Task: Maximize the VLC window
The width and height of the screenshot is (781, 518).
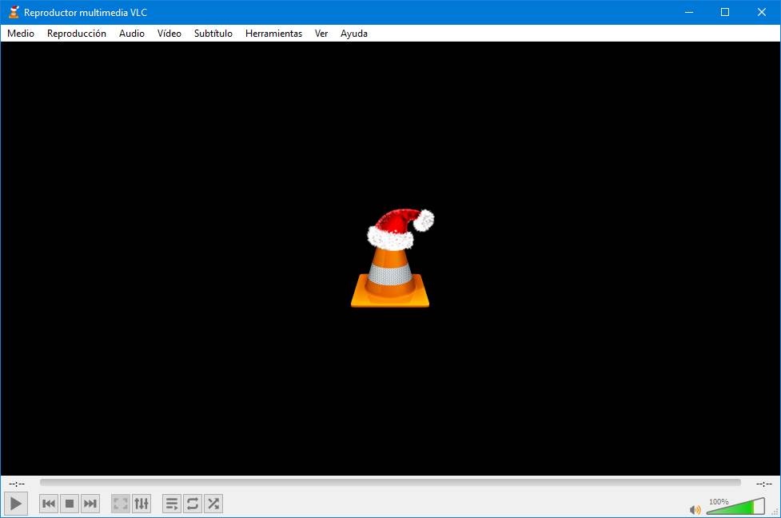Action: tap(725, 12)
